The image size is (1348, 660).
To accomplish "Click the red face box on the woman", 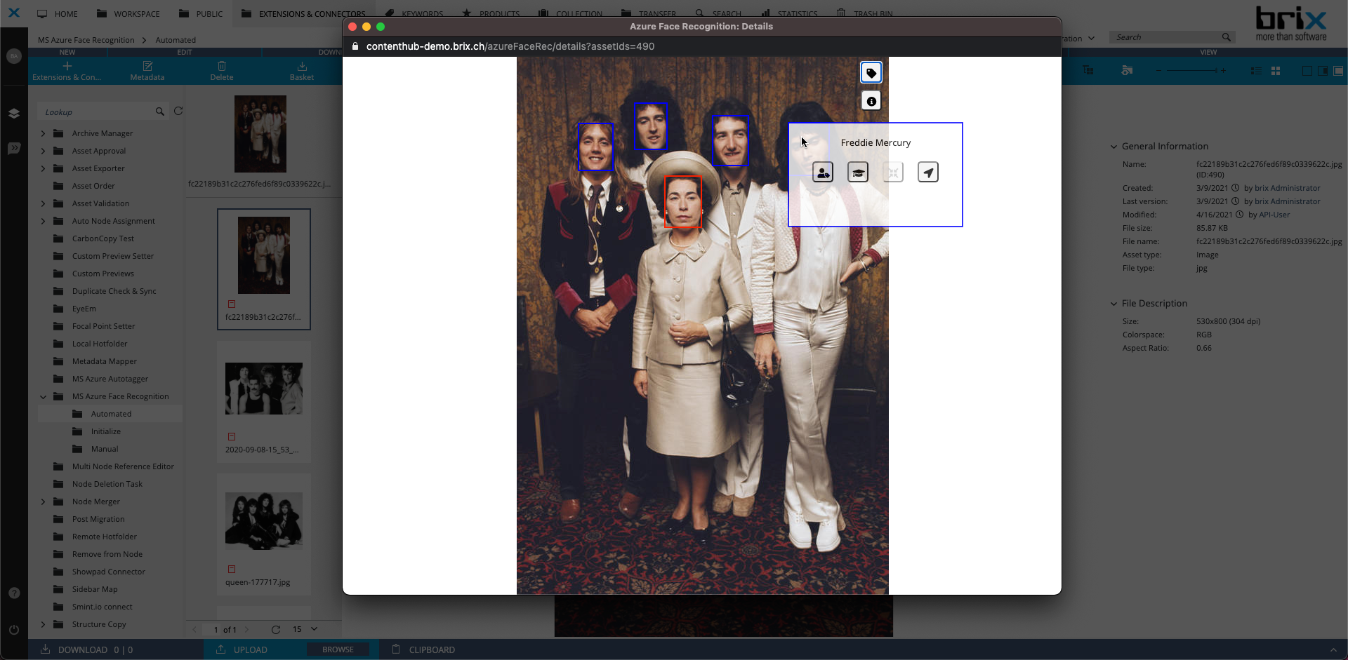I will click(x=683, y=202).
